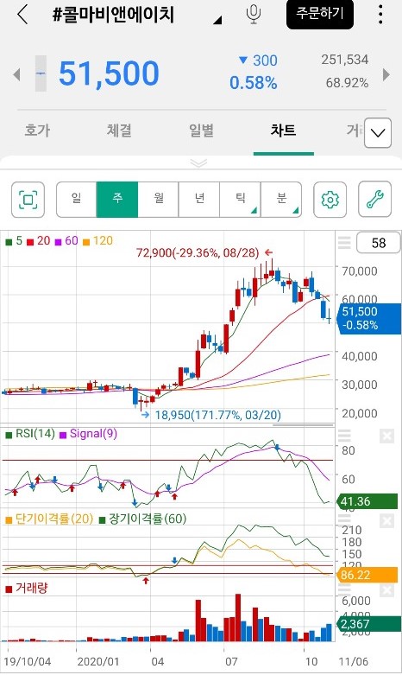
Task: Tap 거래량 volume legend label
Action: tap(27, 588)
